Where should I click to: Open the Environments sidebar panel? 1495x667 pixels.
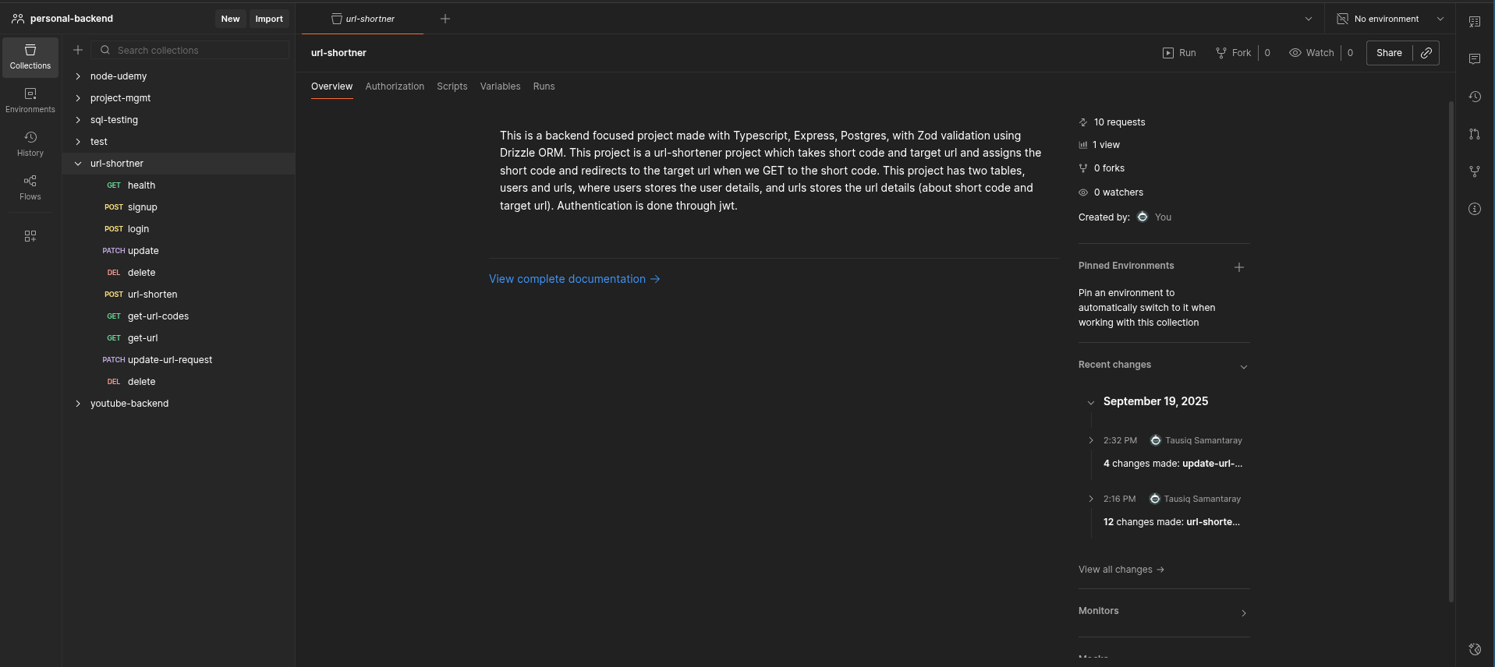30,101
